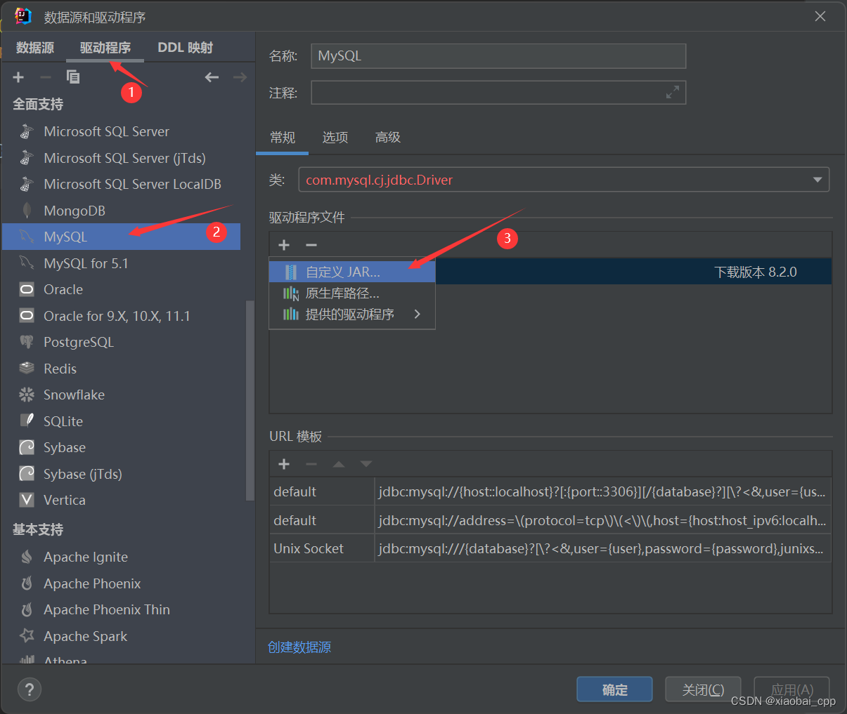The image size is (847, 714).
Task: Select Oracle for 9.X, 10.X, 11.1
Action: [x=117, y=316]
